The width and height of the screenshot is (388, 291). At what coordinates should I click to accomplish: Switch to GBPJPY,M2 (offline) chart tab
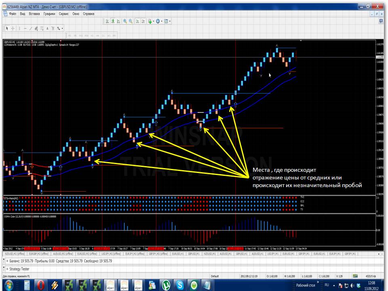158,254
